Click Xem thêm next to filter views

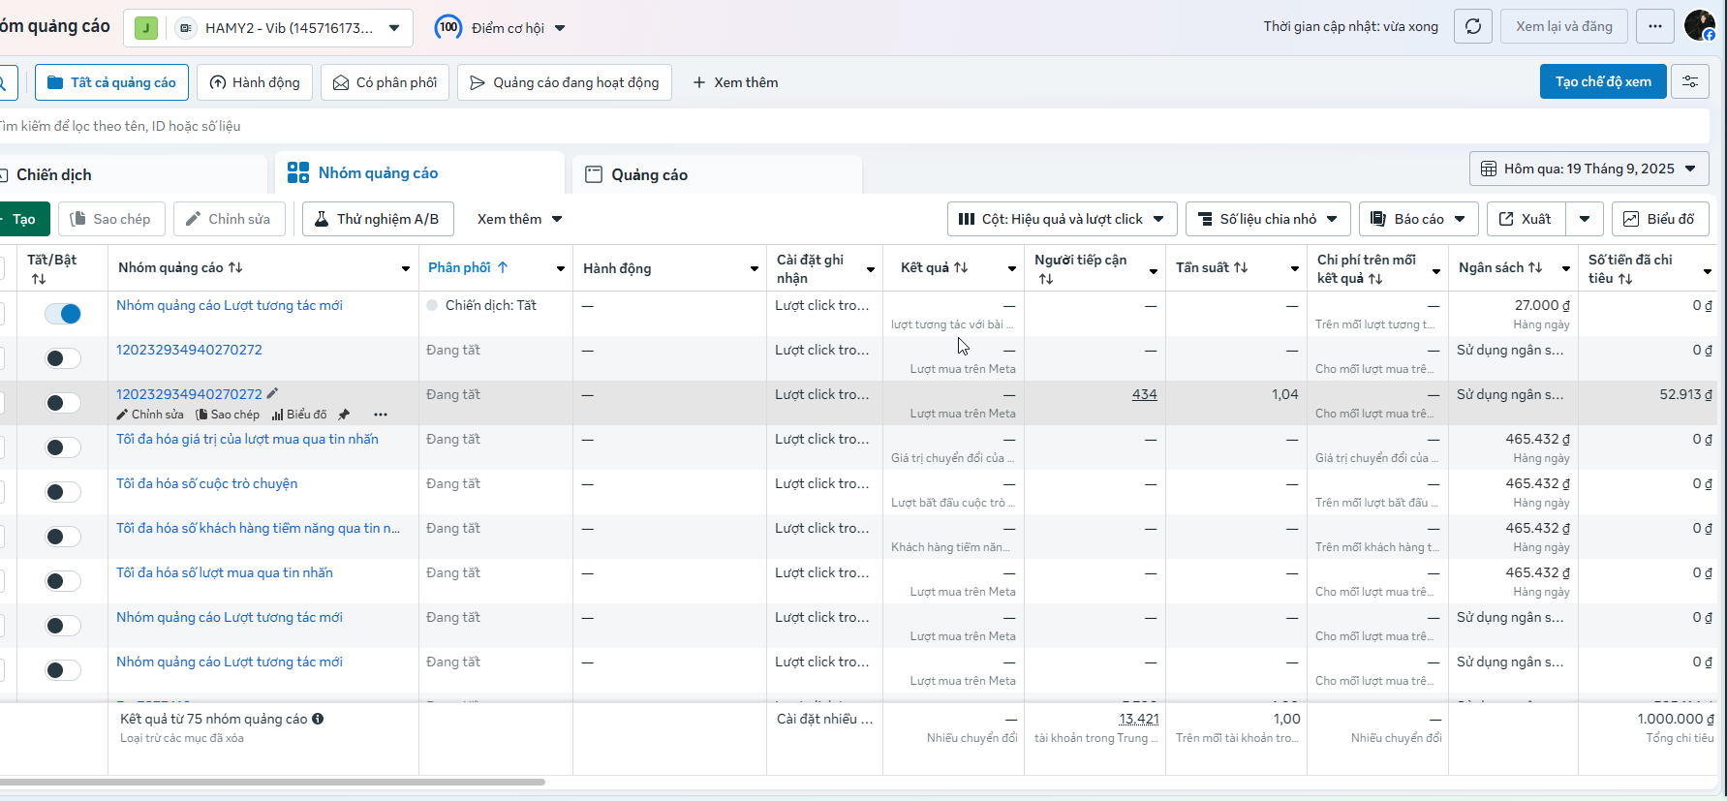[x=736, y=82]
